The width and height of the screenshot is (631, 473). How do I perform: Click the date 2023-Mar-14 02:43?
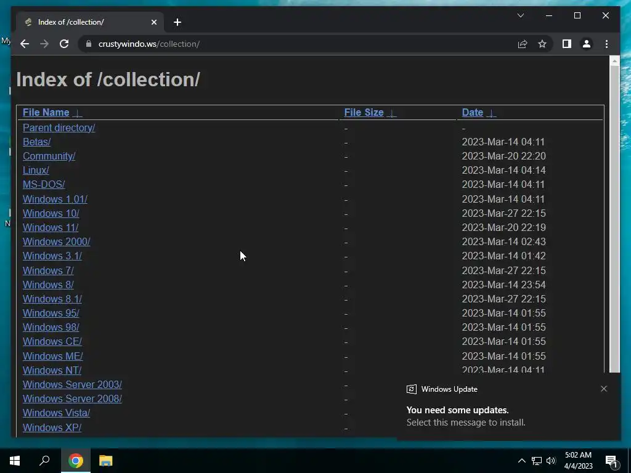(504, 241)
